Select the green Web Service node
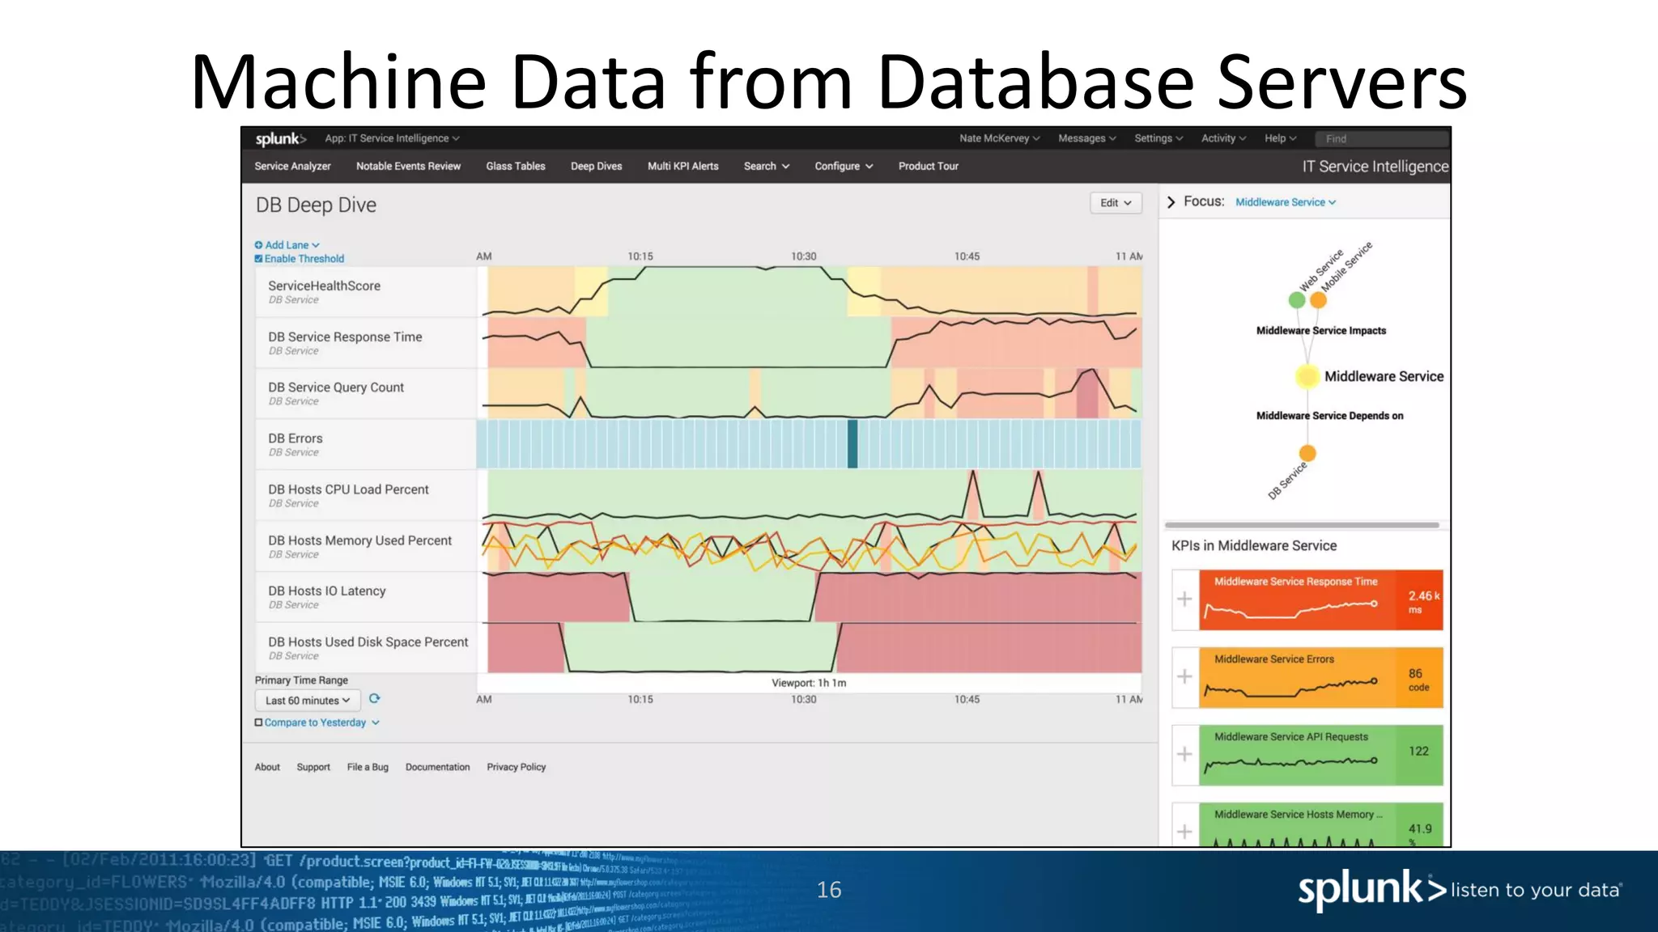The width and height of the screenshot is (1658, 932). click(1297, 300)
